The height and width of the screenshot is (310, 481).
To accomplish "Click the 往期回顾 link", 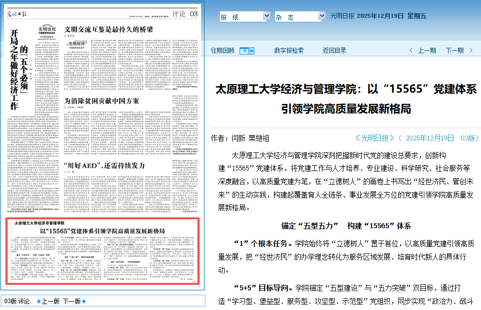I will tap(223, 50).
